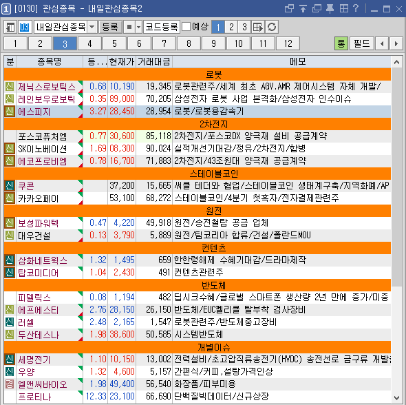Switch to group tab 4
The image size is (406, 405).
click(x=89, y=43)
